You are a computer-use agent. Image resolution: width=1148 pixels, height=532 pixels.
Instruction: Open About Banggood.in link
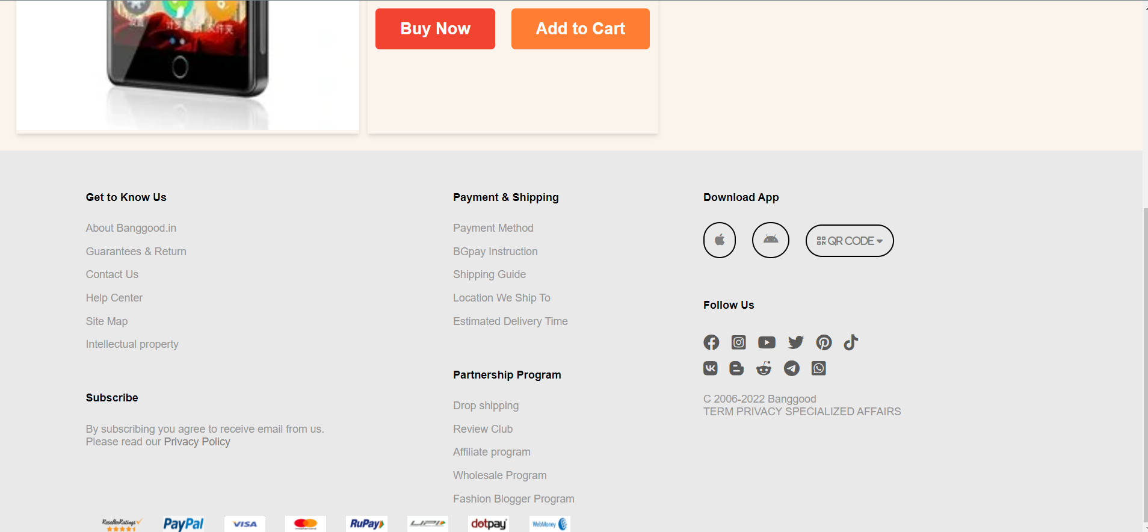coord(131,228)
